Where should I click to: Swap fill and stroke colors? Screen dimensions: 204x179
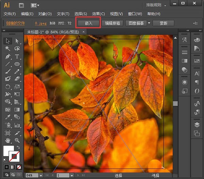18,147
